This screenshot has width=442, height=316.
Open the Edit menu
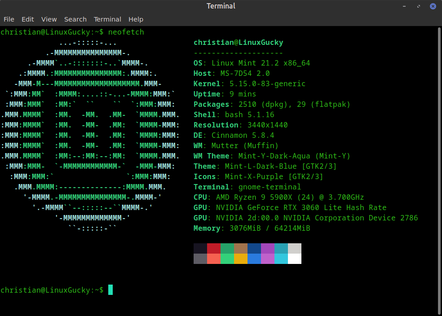tap(28, 19)
